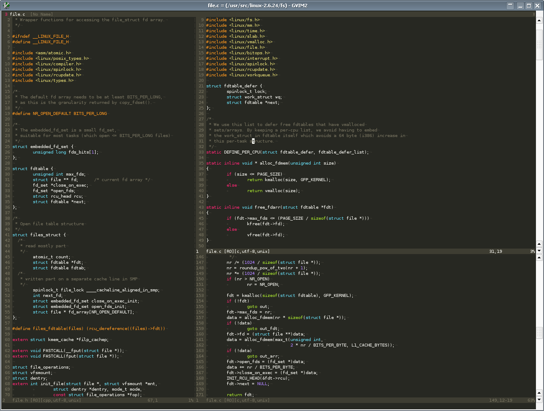Place cursor on 'goto out_arr;' line

coord(263,356)
